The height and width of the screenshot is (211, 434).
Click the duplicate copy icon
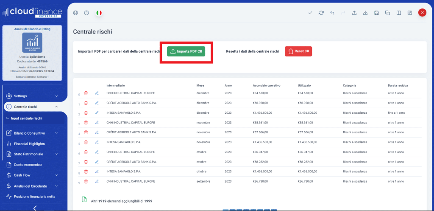point(387,13)
